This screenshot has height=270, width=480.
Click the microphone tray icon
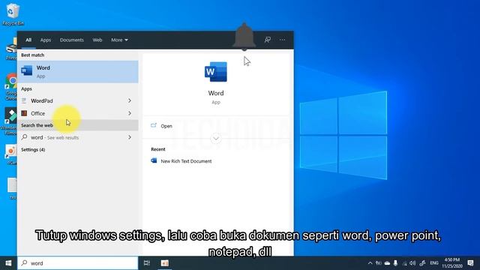[x=395, y=263]
